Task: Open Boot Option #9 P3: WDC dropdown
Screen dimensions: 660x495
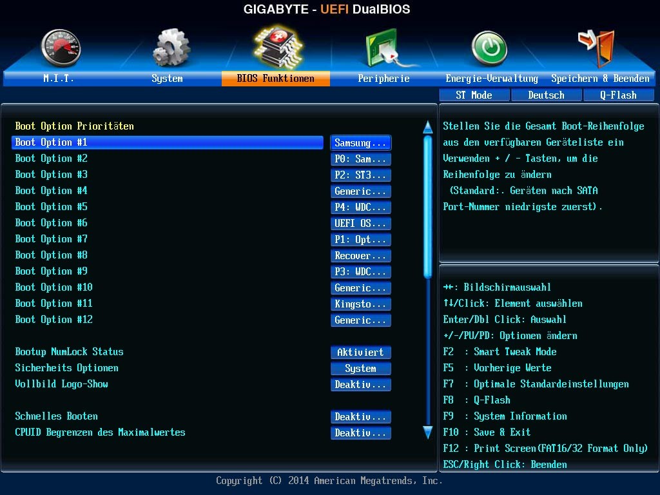Action: [x=361, y=272]
